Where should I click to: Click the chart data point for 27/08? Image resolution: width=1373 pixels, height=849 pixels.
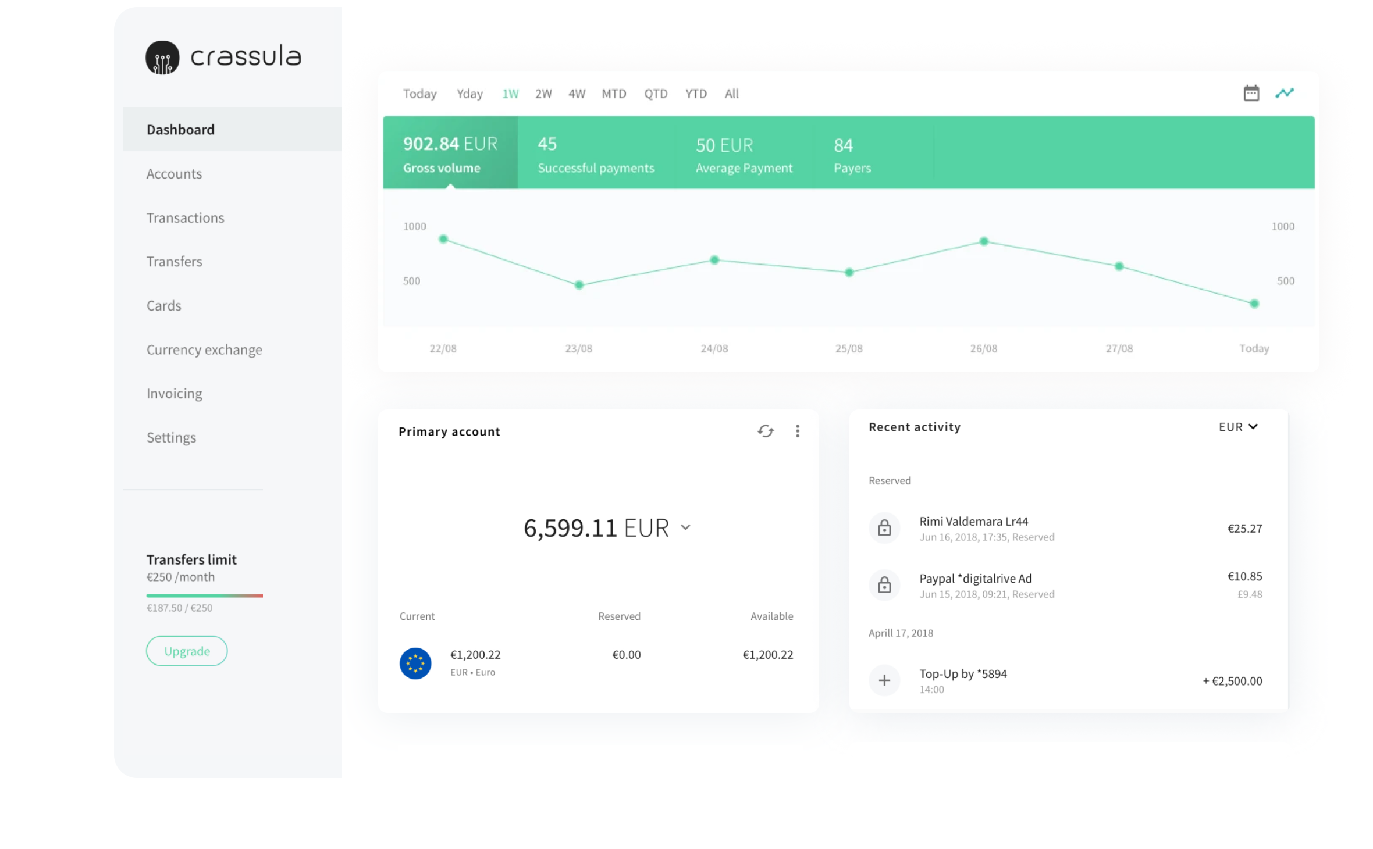point(1119,266)
